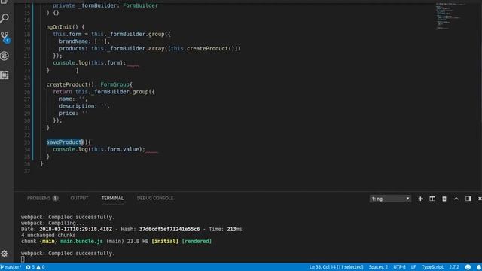The image size is (482, 271).
Task: Click 'return this._formBuilder.group({' line
Action: (104, 92)
